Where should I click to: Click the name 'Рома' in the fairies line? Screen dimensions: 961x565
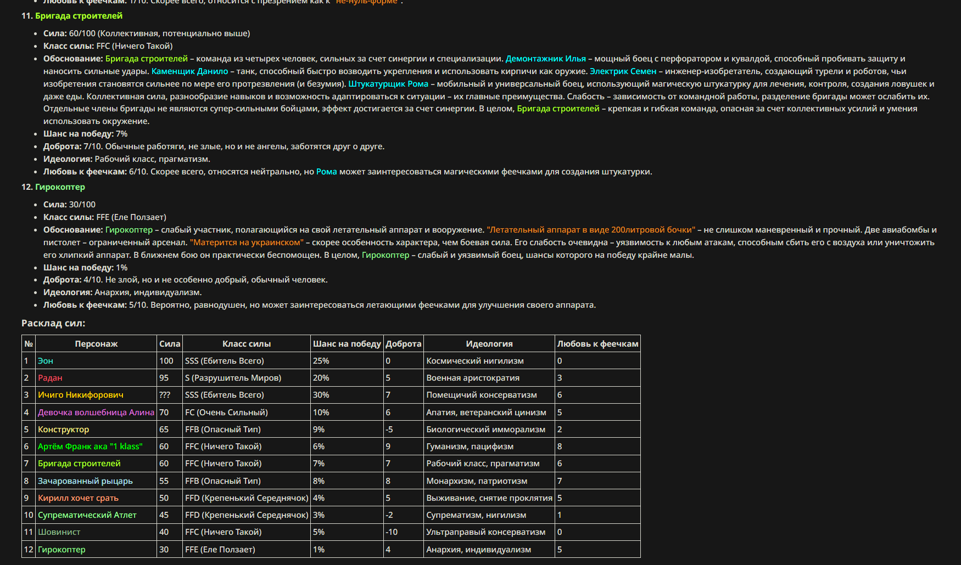[x=327, y=172]
